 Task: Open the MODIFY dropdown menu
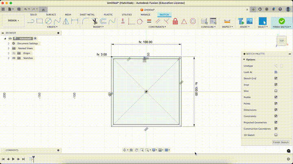tap(98, 27)
